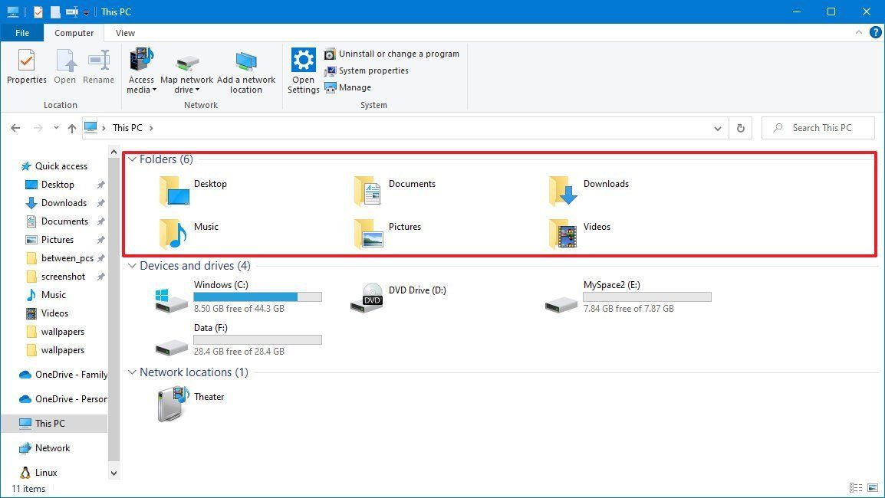Image resolution: width=885 pixels, height=498 pixels.
Task: Navigate back with the Back button
Action: point(15,128)
